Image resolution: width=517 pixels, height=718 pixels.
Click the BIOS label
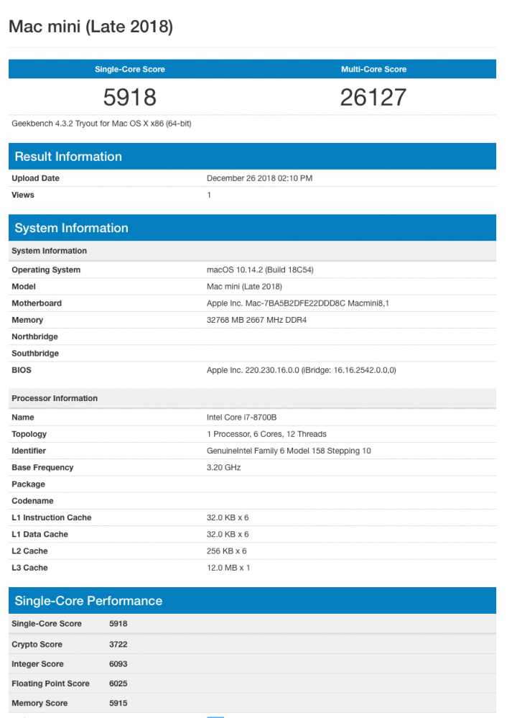pos(22,370)
